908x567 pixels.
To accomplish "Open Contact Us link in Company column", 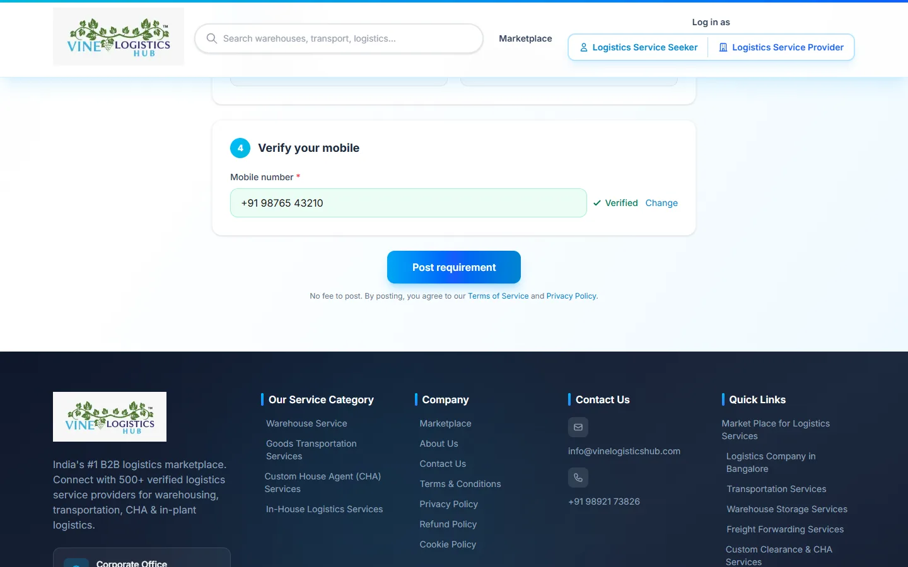I will click(x=443, y=464).
